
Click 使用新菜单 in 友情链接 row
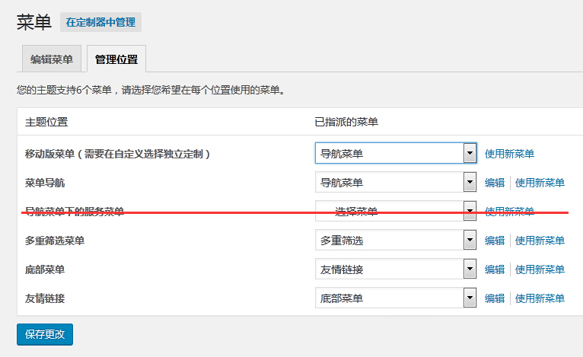pos(540,298)
